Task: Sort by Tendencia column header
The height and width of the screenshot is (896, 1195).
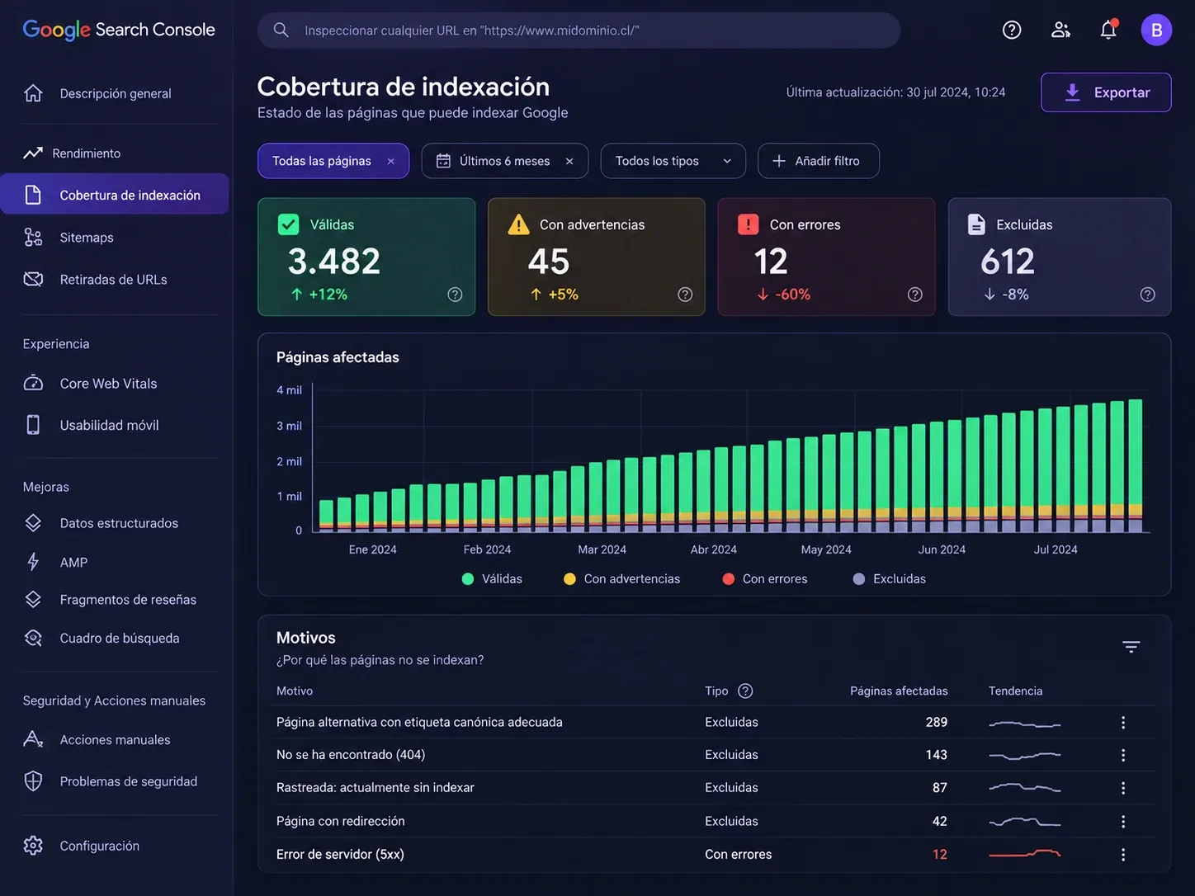Action: click(x=1016, y=691)
